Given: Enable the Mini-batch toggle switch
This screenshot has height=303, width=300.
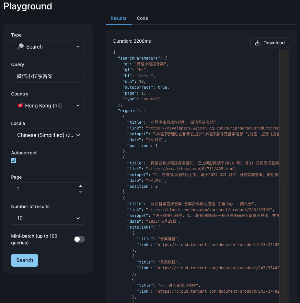Looking at the screenshot, I should click(79, 239).
